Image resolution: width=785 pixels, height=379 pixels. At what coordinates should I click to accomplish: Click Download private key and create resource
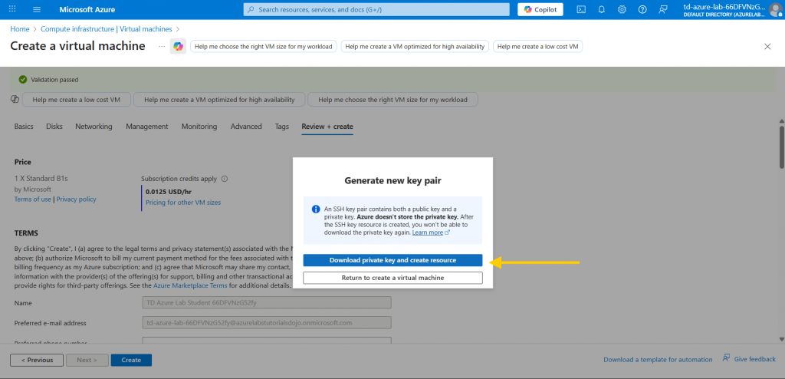(x=392, y=260)
